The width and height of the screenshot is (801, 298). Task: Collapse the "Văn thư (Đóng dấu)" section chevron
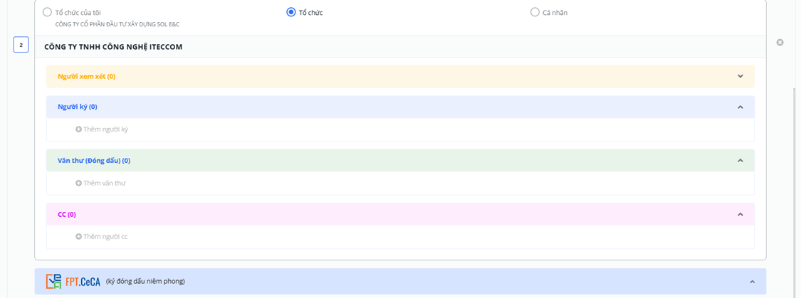point(740,161)
